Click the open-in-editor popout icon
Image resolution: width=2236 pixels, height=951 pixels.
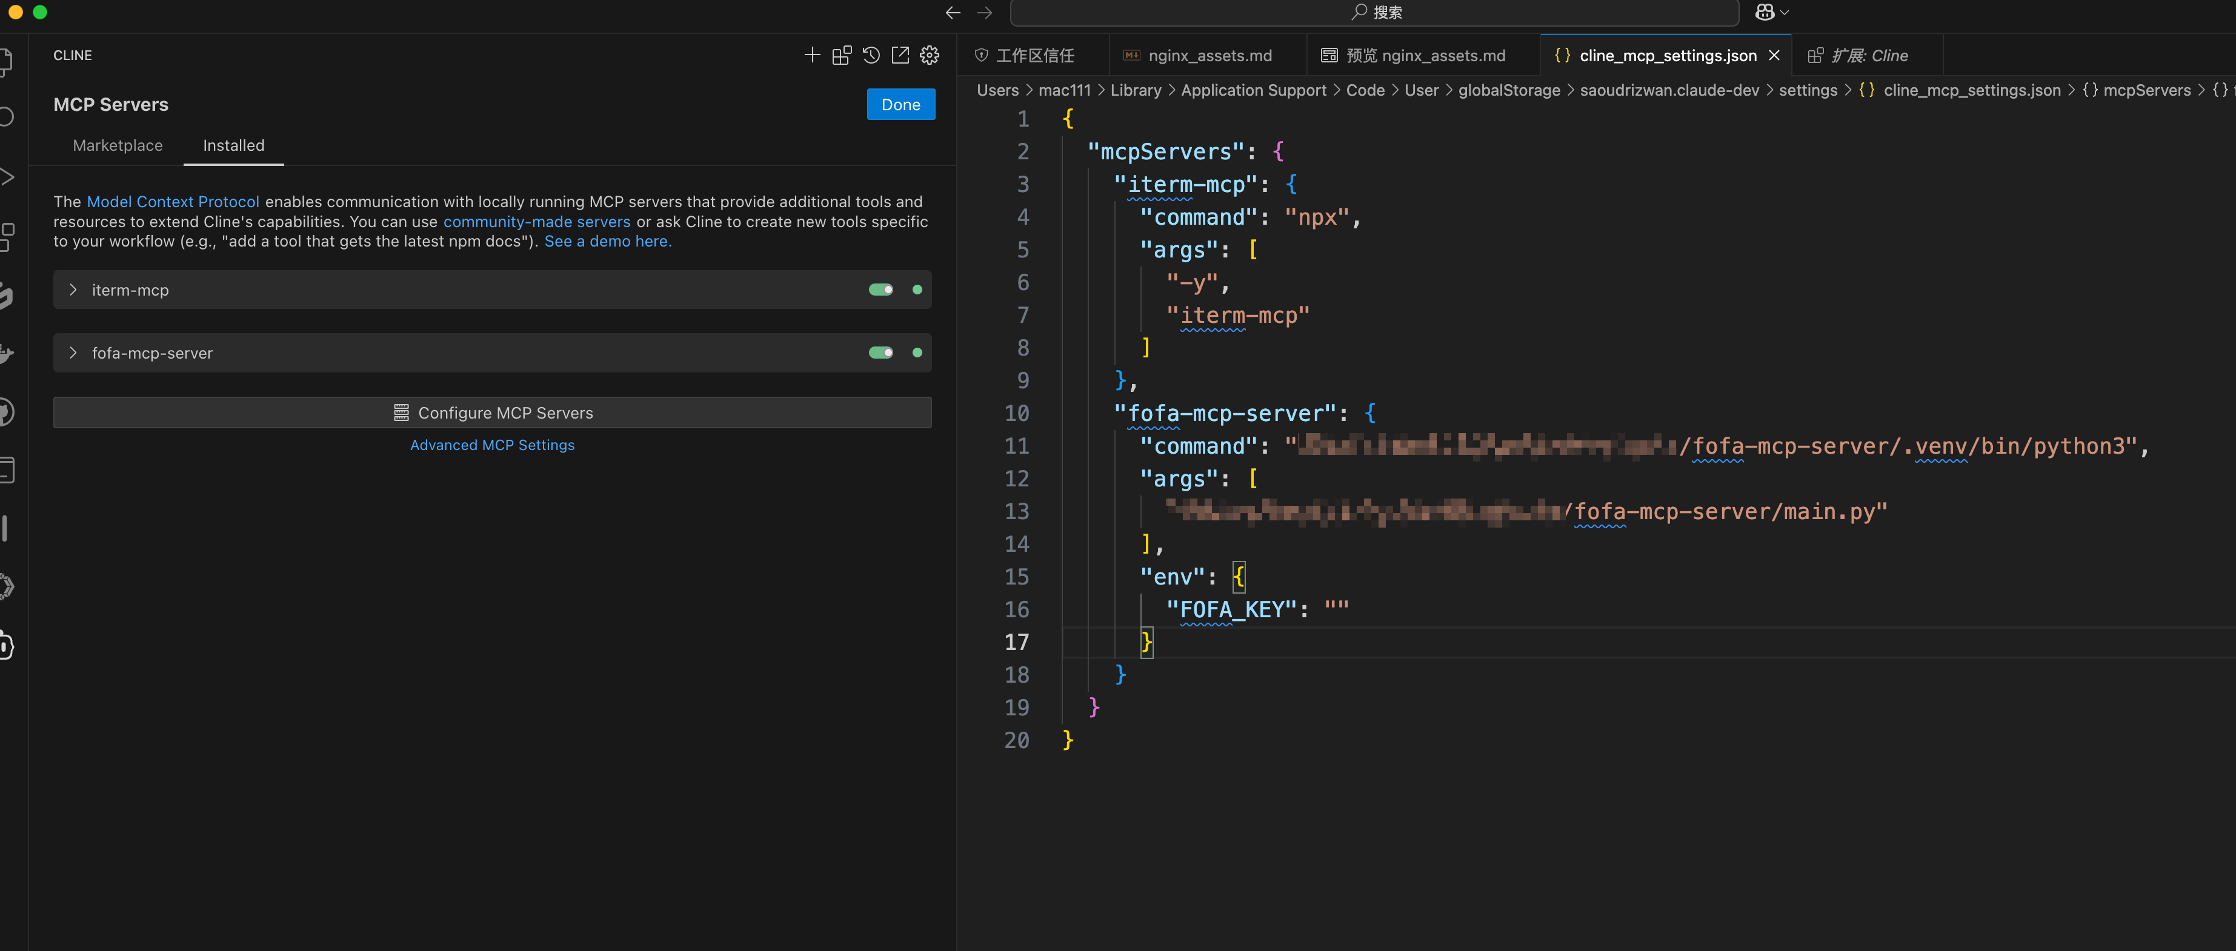900,56
